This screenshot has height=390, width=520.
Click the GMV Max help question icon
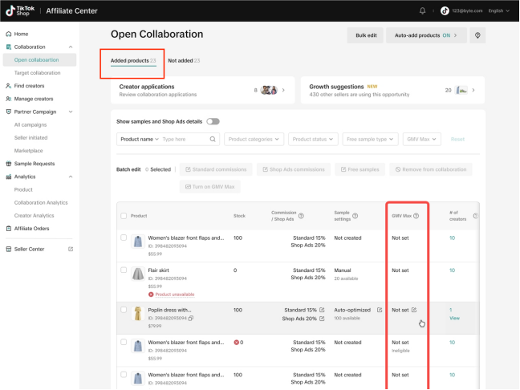(416, 216)
